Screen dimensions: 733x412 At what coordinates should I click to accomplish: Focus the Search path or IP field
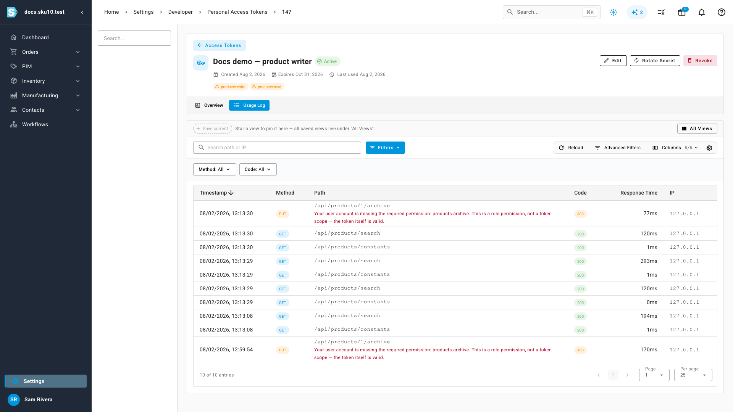click(277, 148)
